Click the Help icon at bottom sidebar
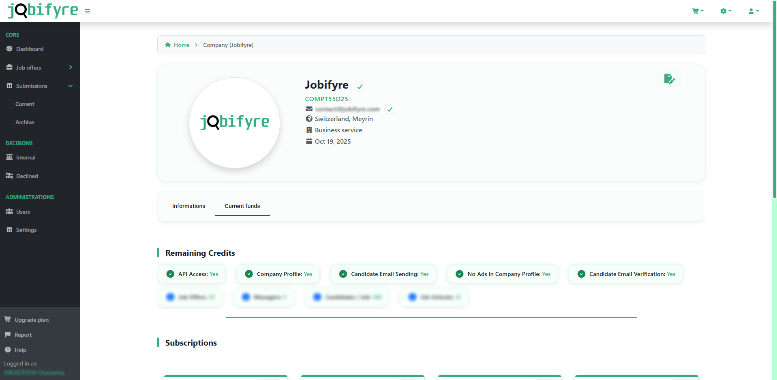The height and width of the screenshot is (380, 777). [x=9, y=350]
